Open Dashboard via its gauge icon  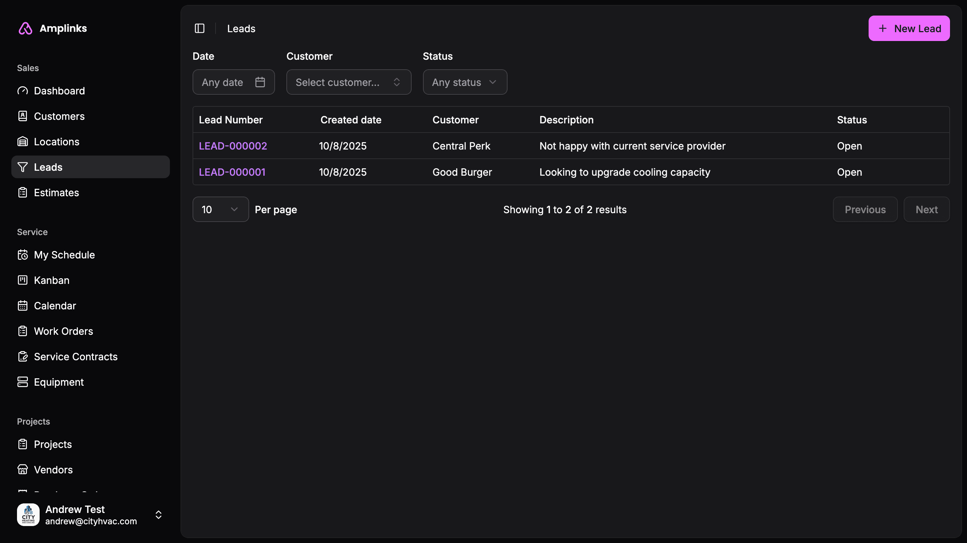point(23,91)
